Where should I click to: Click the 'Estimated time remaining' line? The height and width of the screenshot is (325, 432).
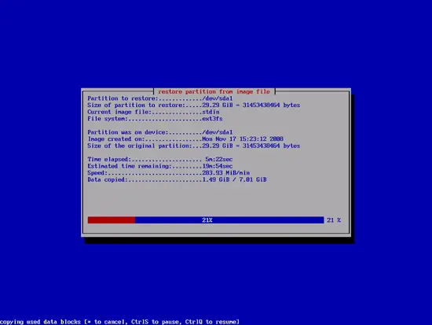(x=160, y=166)
